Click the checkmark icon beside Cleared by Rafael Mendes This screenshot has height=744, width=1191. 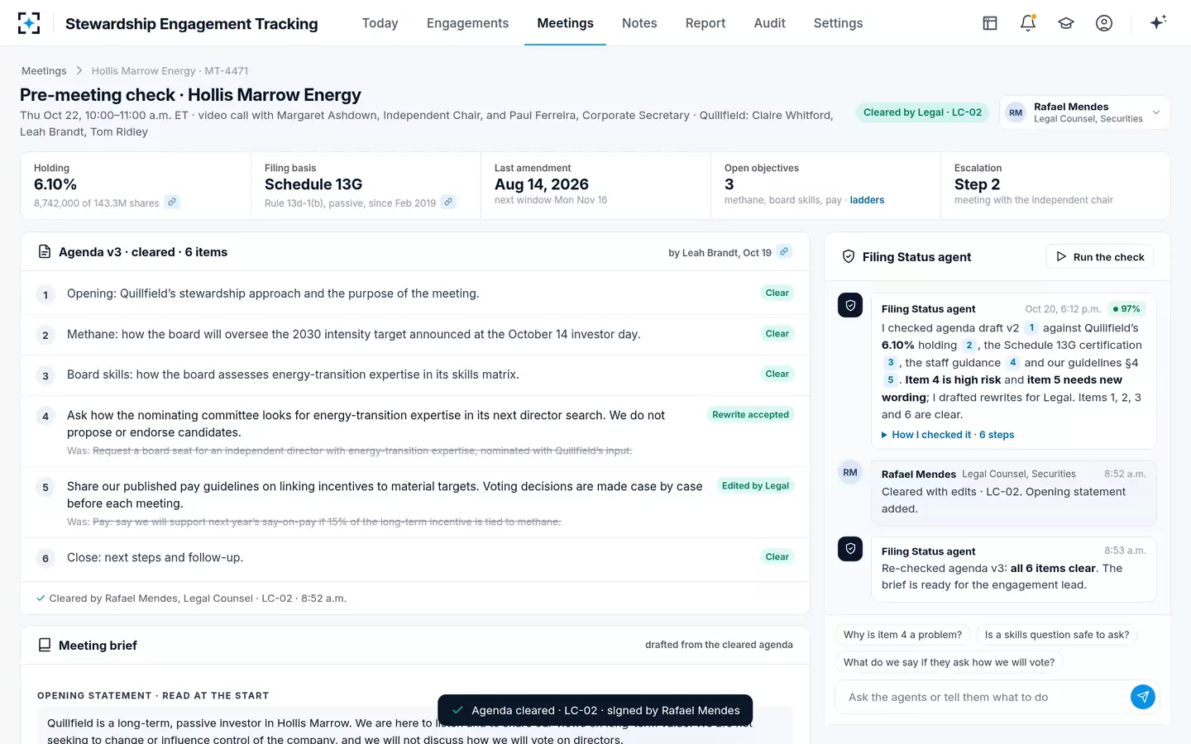pyautogui.click(x=41, y=599)
